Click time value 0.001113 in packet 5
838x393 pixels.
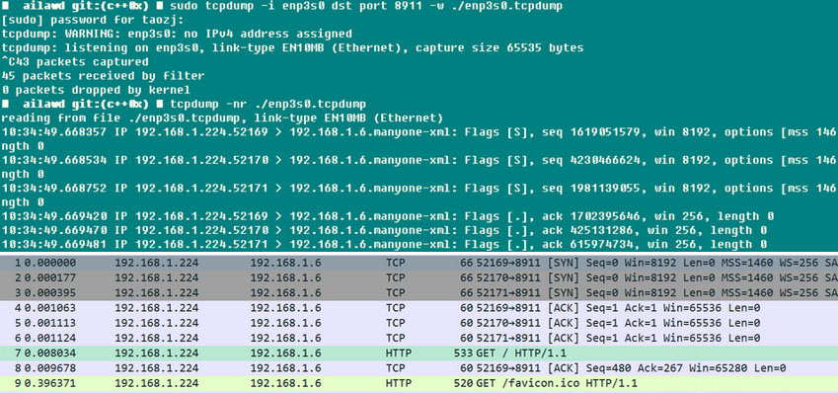(x=49, y=323)
